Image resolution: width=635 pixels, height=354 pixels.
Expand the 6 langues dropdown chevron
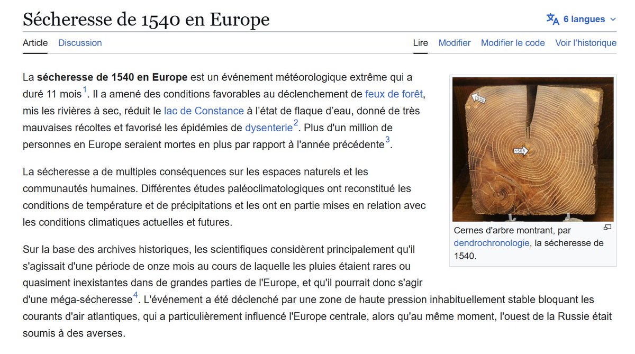tap(613, 20)
